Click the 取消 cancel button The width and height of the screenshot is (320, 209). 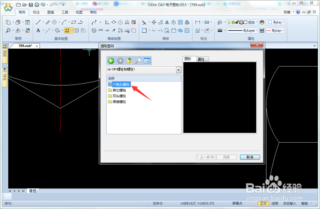pos(250,157)
